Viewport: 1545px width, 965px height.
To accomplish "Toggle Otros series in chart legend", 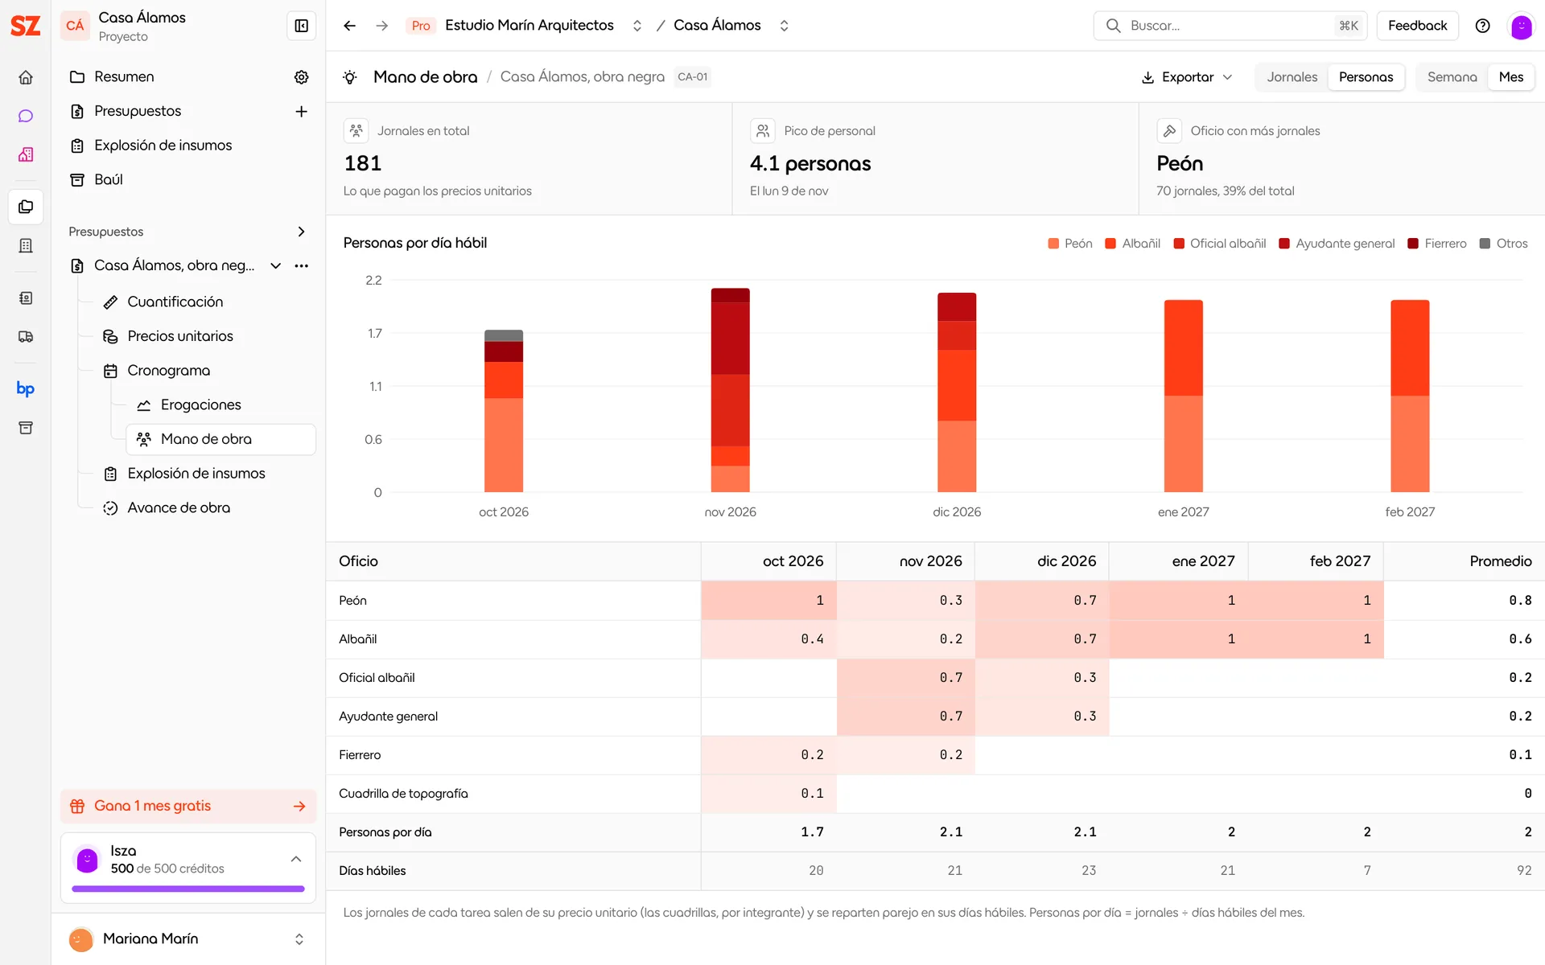I will pyautogui.click(x=1504, y=244).
